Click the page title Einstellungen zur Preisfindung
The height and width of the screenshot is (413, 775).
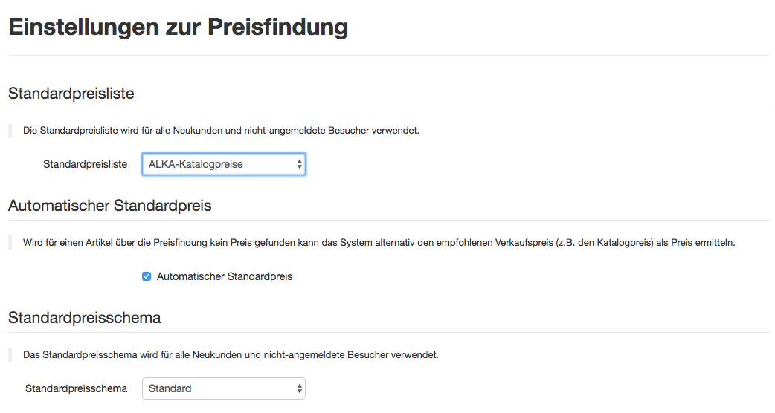point(178,27)
